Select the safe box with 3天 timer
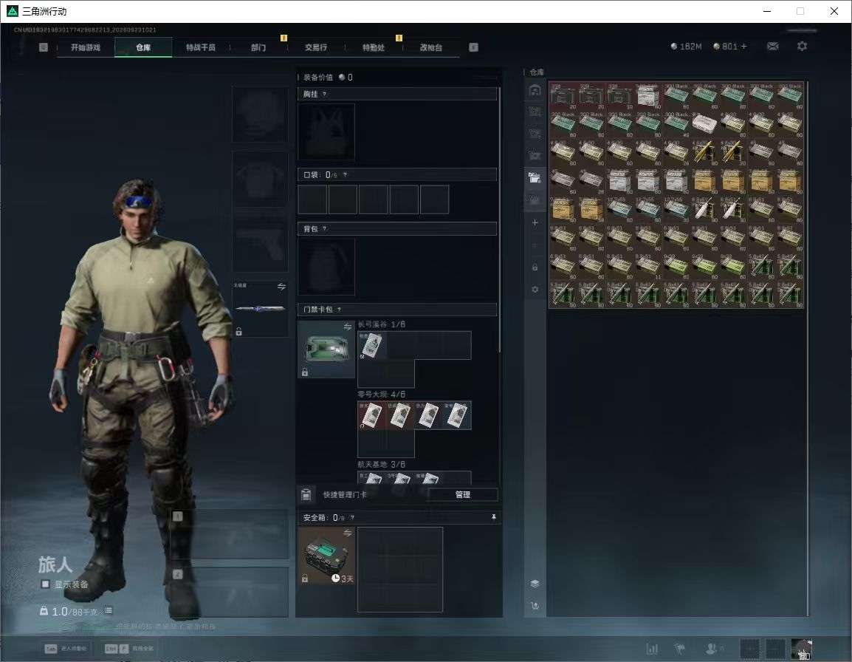 [x=326, y=556]
